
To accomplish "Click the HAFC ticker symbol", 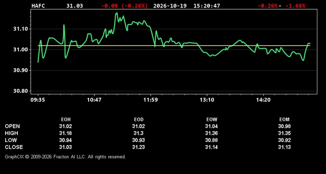I will (x=38, y=6).
